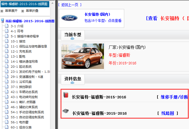This screenshot has width=189, height=129.
Task: Go back via 返回上一页 link
Action: pyautogui.click(x=70, y=5)
